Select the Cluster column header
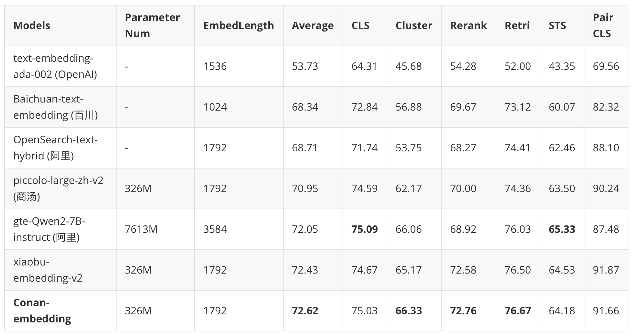632x335 pixels. click(x=413, y=26)
